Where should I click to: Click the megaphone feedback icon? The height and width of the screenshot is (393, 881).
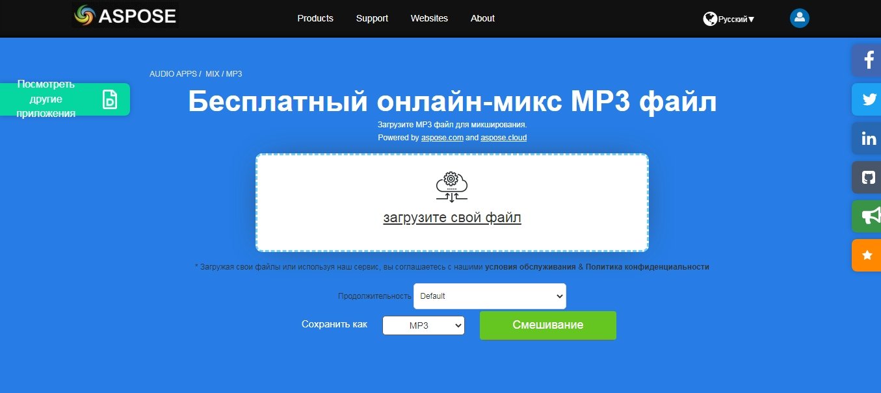click(867, 216)
